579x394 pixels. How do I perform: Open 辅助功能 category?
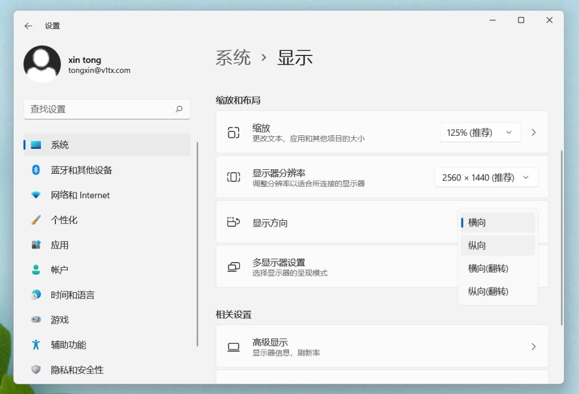(107, 345)
